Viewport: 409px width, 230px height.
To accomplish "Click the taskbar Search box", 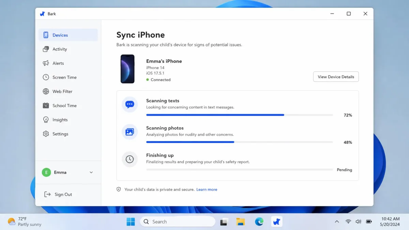I will point(177,222).
